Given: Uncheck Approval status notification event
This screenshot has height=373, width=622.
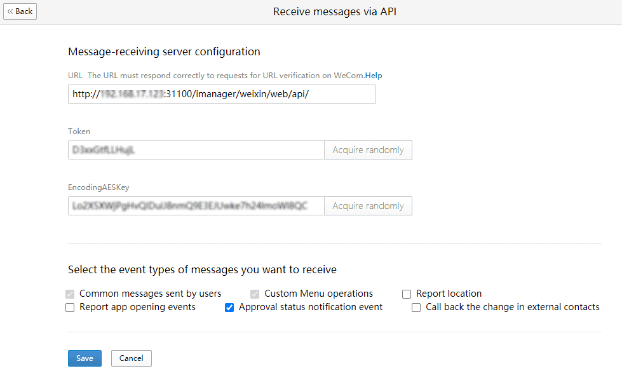Looking at the screenshot, I should pyautogui.click(x=230, y=308).
